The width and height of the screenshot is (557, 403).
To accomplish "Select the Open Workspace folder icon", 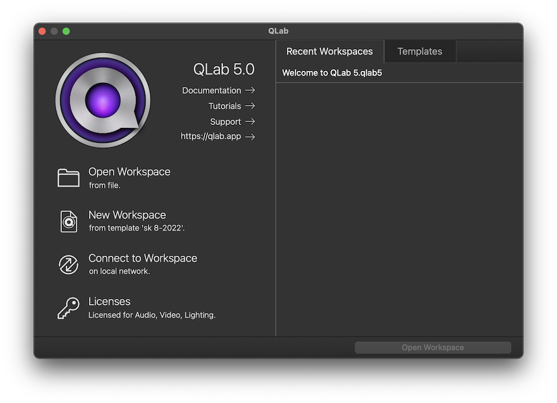I will point(68,177).
